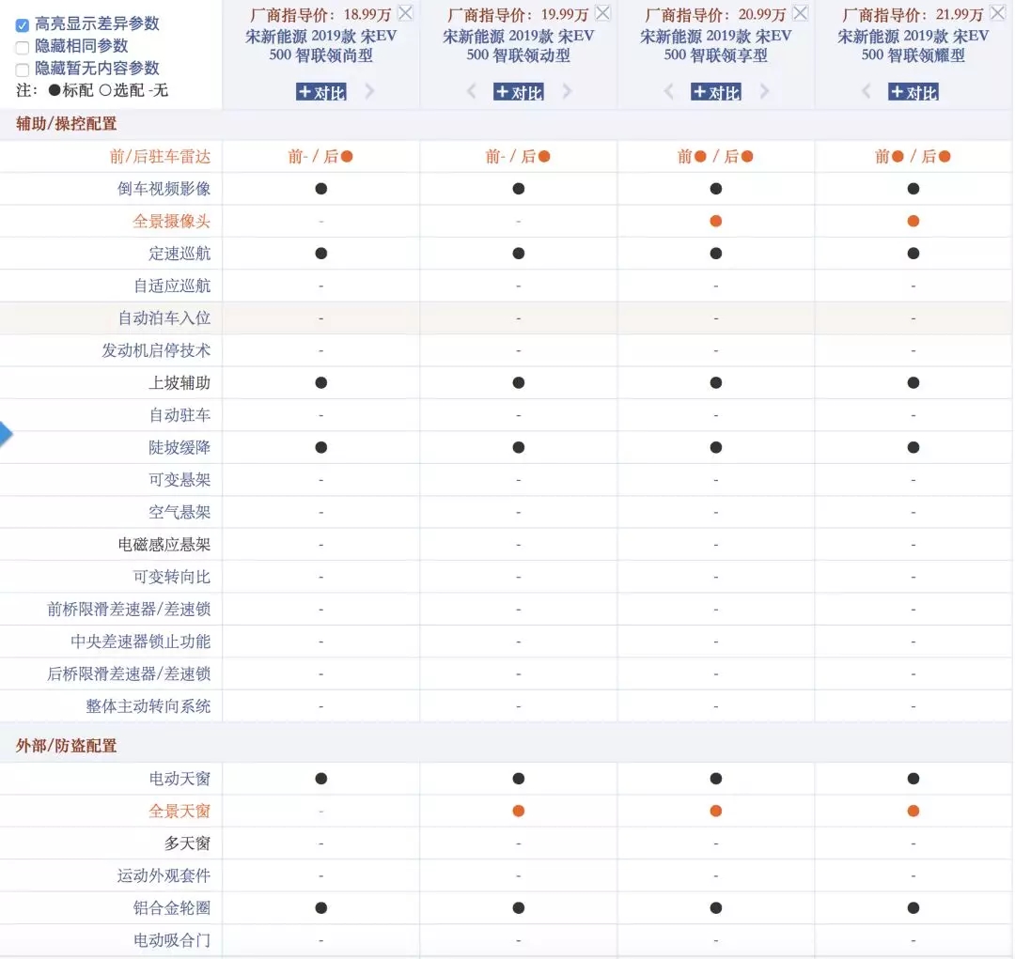Click the 上坡辅助 parameter label
Screen dimensions: 1015x959
point(180,383)
